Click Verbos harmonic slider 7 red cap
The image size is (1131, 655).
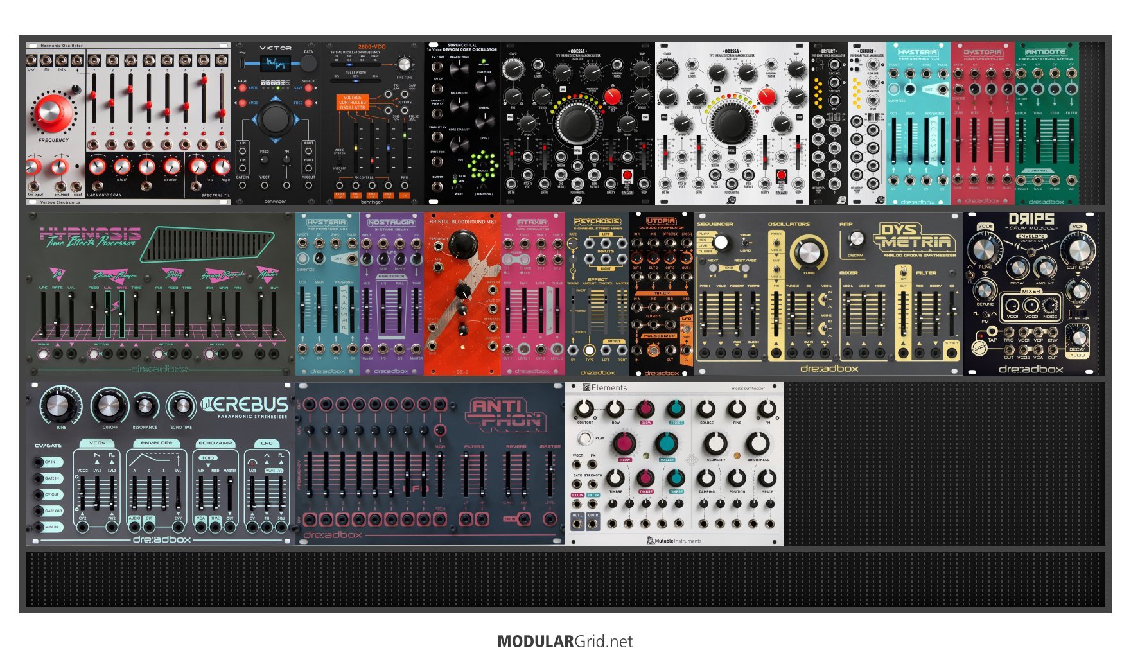pos(204,80)
